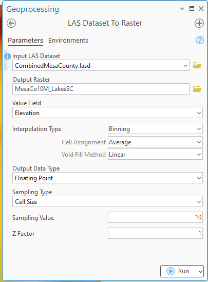Switch to the Environments tab
The height and width of the screenshot is (282, 208).
[68, 41]
